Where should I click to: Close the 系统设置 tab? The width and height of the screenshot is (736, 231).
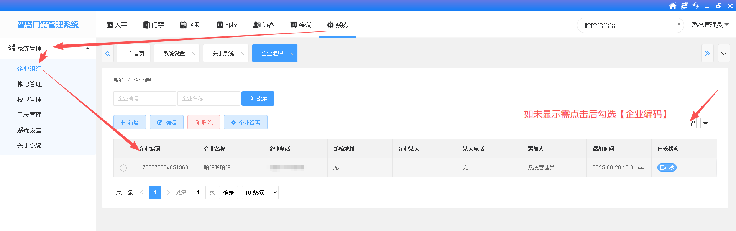pyautogui.click(x=193, y=53)
